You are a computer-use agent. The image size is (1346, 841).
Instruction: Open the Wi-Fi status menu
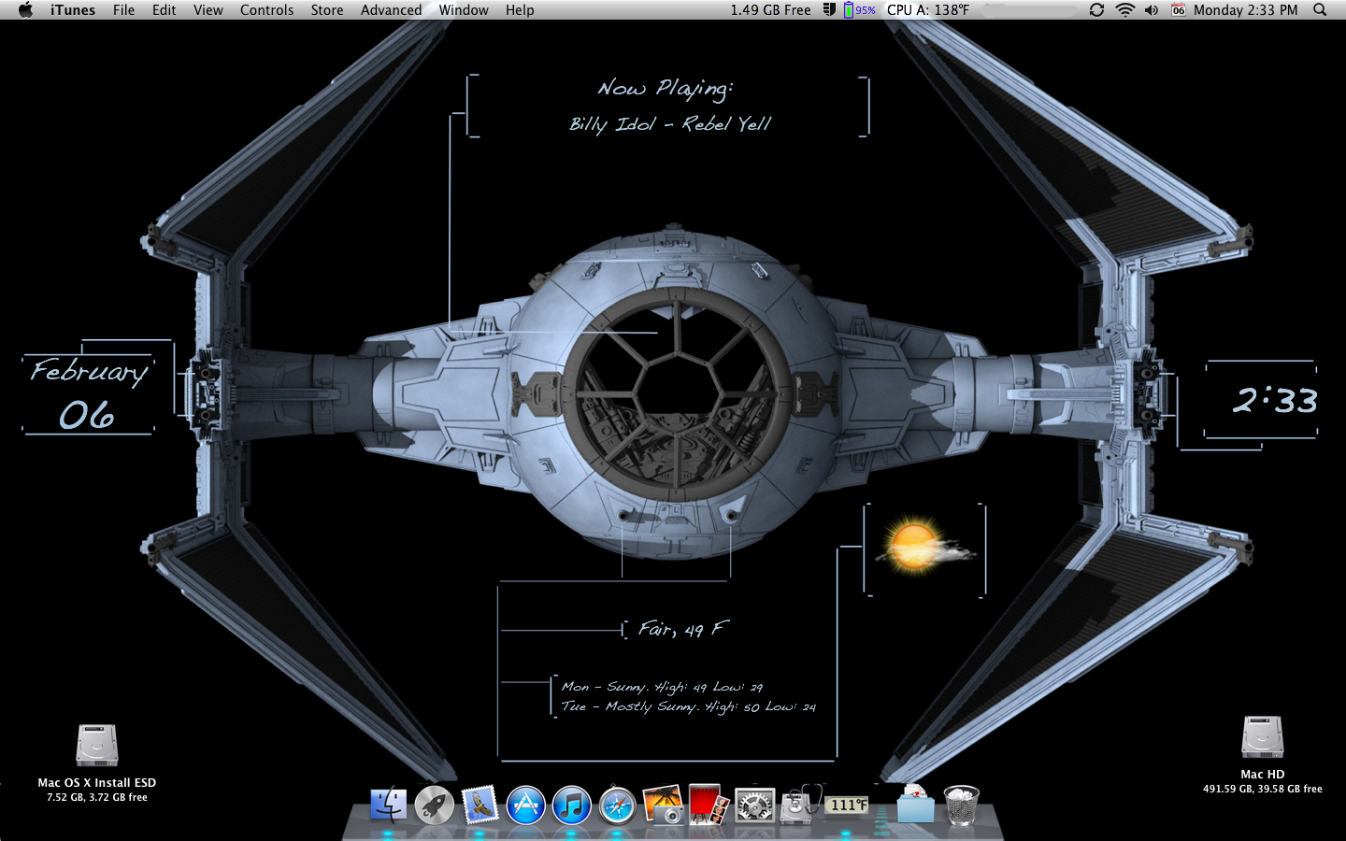point(1124,9)
